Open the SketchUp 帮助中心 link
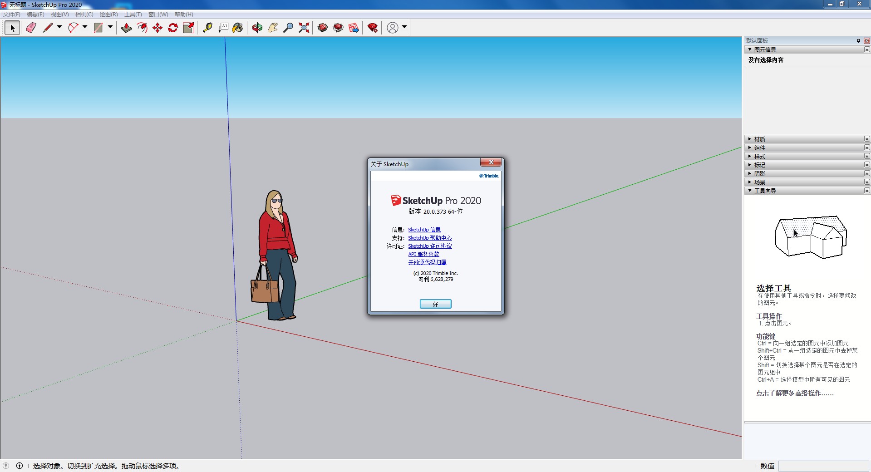The width and height of the screenshot is (871, 472). 429,238
